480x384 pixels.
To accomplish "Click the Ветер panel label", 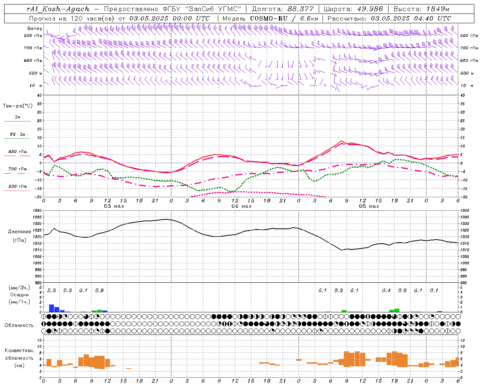I will (x=34, y=28).
